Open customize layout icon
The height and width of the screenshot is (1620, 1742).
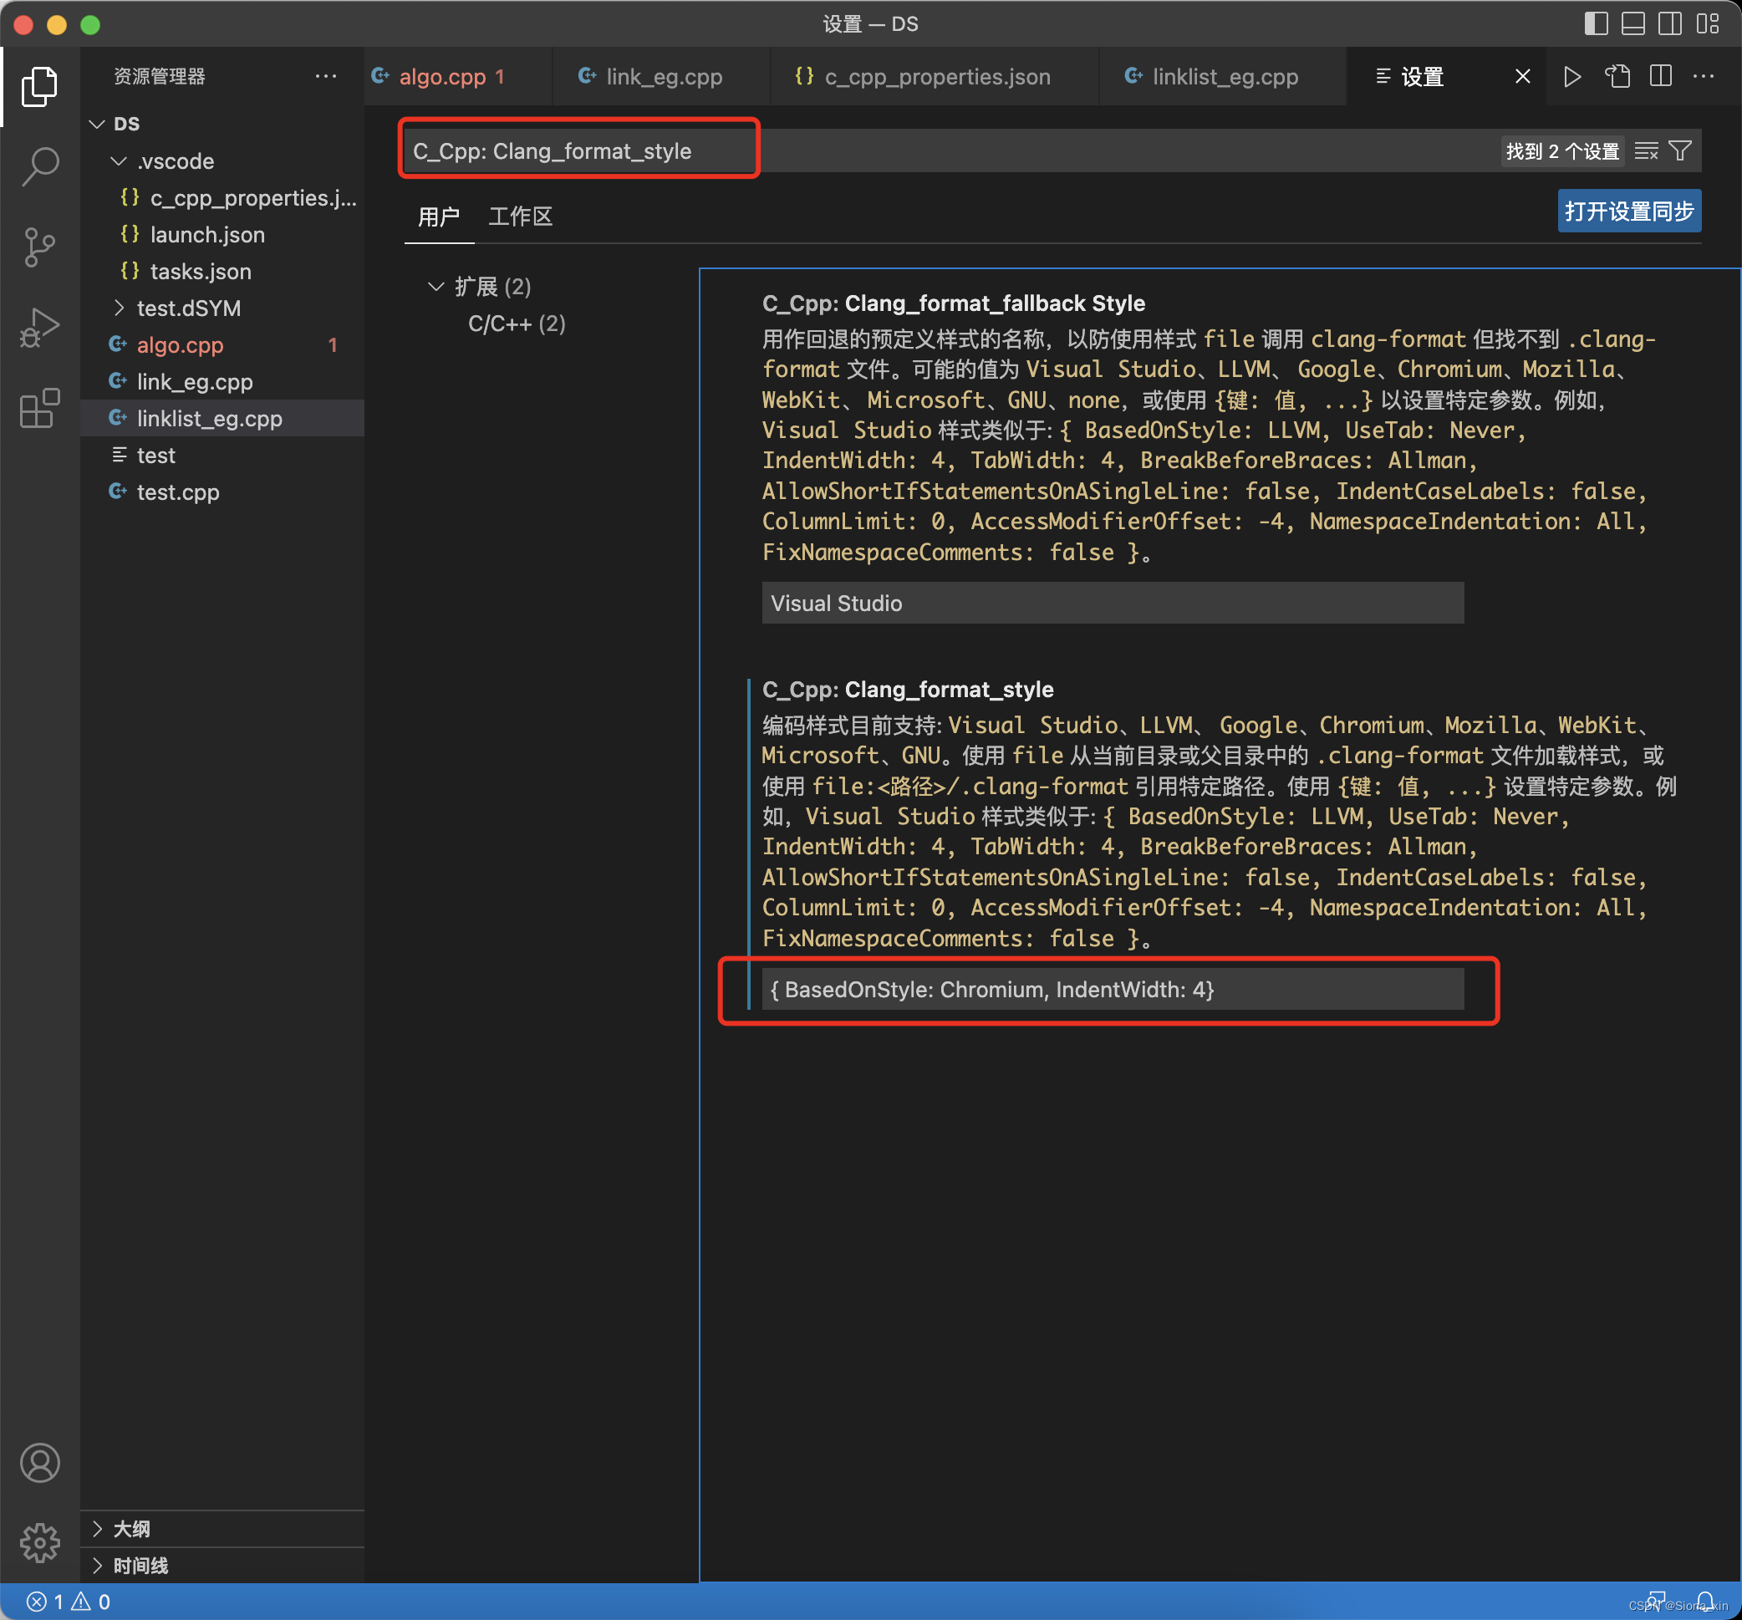(x=1707, y=23)
